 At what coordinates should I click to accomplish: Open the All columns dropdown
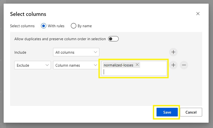click(76, 52)
